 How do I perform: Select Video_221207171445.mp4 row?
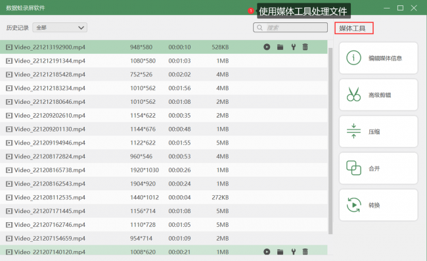(164, 211)
